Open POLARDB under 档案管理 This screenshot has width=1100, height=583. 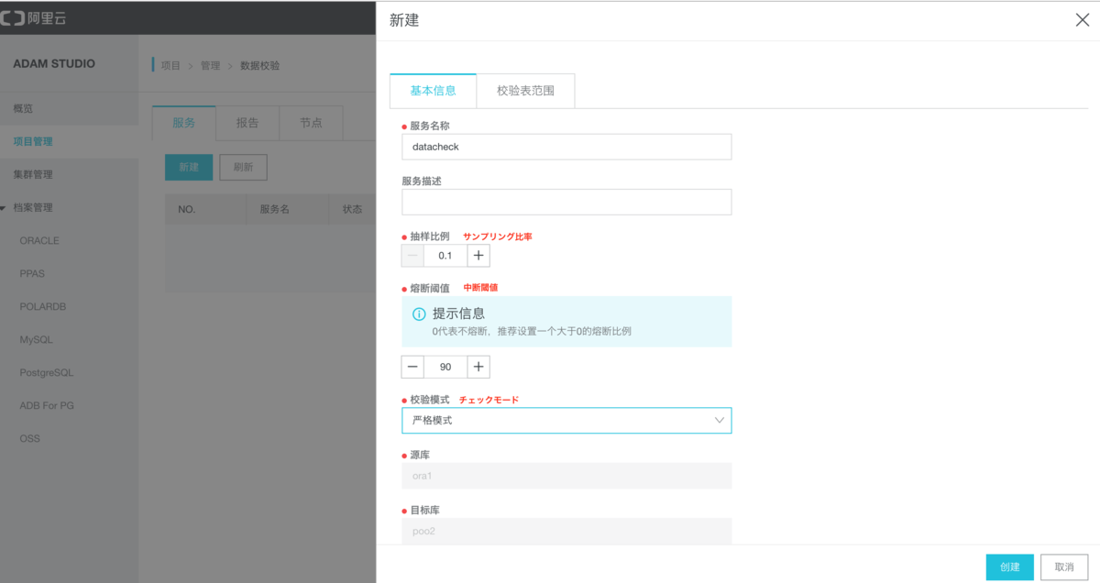pyautogui.click(x=42, y=307)
